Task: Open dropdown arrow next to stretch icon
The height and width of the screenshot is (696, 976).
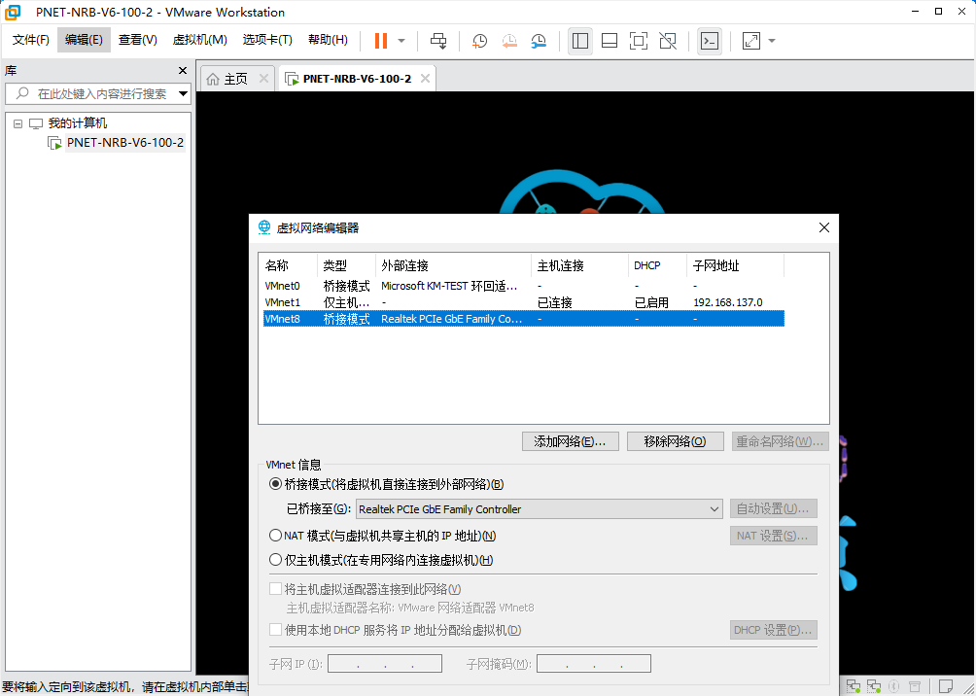Action: point(772,41)
